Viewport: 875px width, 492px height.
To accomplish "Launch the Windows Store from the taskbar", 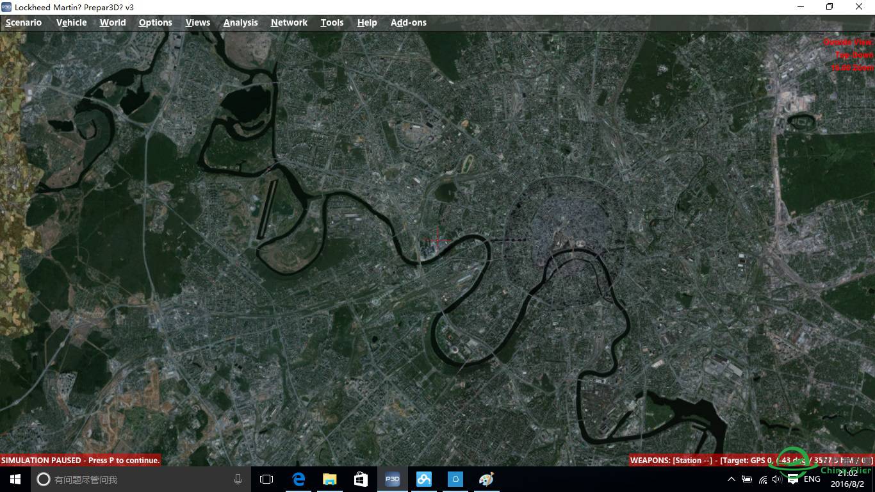I will coord(361,479).
